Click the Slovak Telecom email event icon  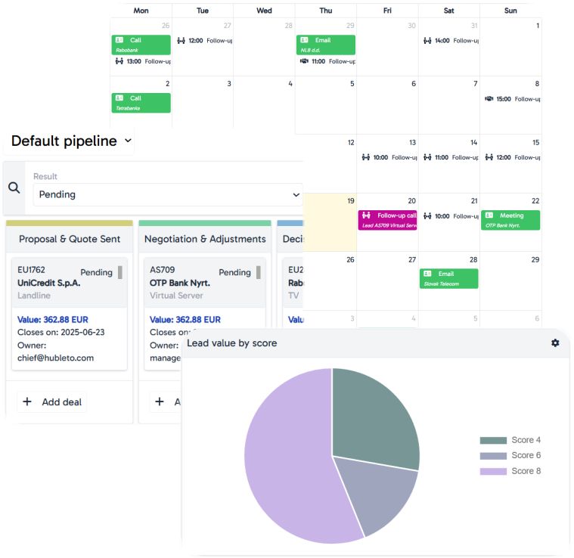pos(428,274)
